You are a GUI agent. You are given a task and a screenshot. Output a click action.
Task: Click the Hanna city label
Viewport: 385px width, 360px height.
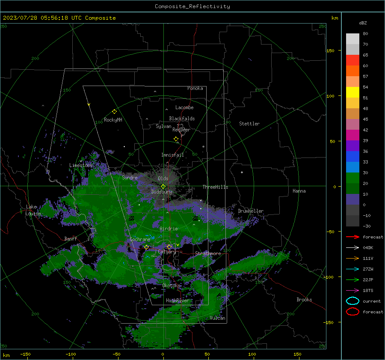(x=299, y=191)
